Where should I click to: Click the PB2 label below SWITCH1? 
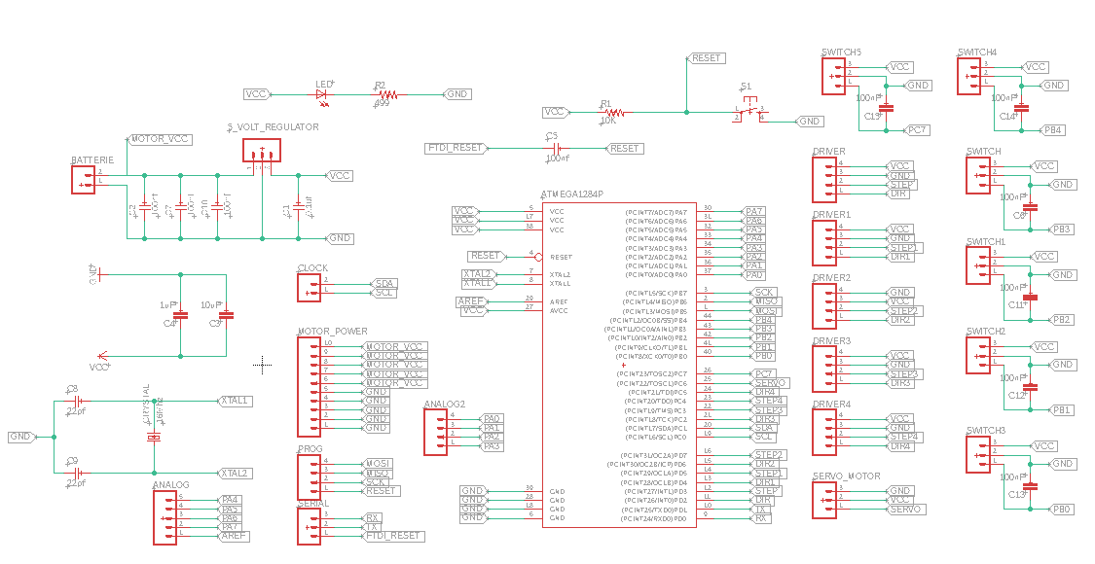coord(1062,320)
